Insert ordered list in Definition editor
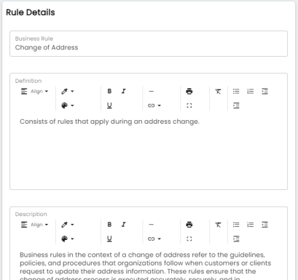This screenshot has height=280, width=298. tap(251, 92)
